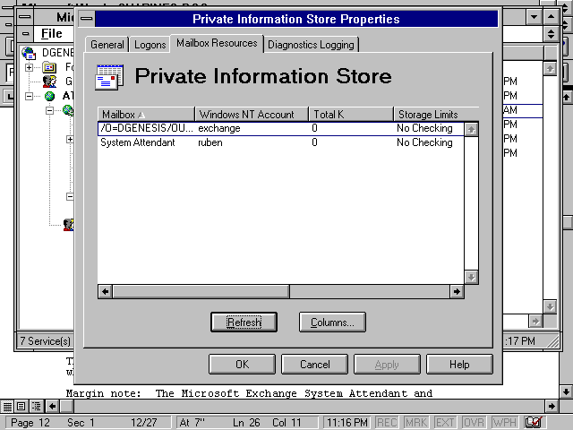
Task: Open the Columns... dialog button
Action: pos(332,322)
